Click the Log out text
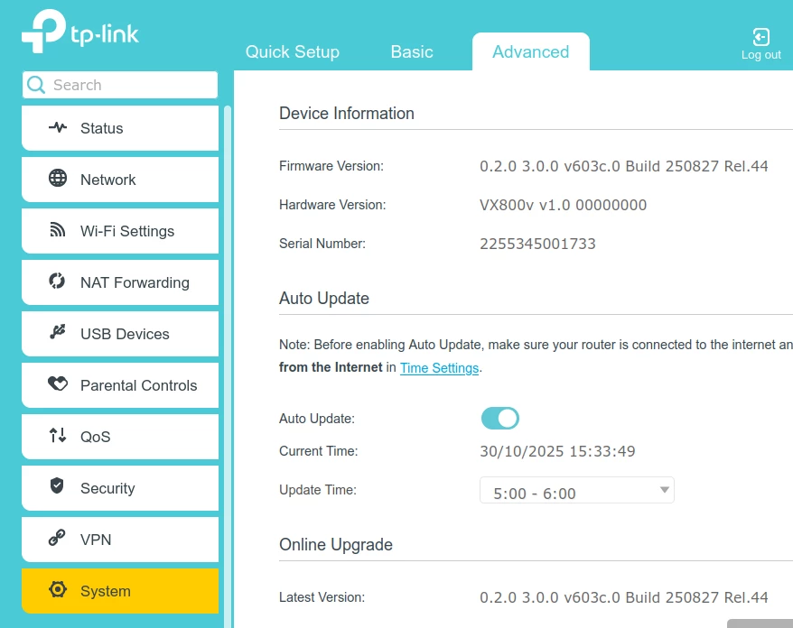This screenshot has height=628, width=793. click(x=761, y=54)
